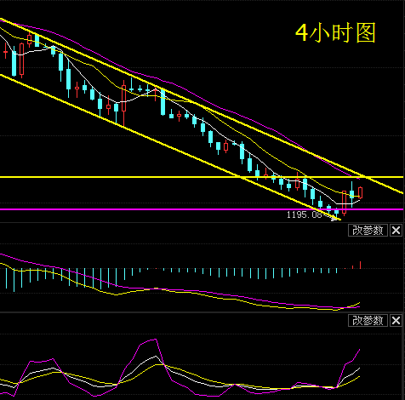This screenshot has width=405, height=400.
Task: Select the lowest cyan candle above 1195.08
Action: 336,212
